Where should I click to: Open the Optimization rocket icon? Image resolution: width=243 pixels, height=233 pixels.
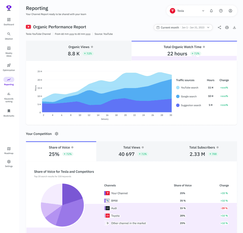tap(9, 65)
